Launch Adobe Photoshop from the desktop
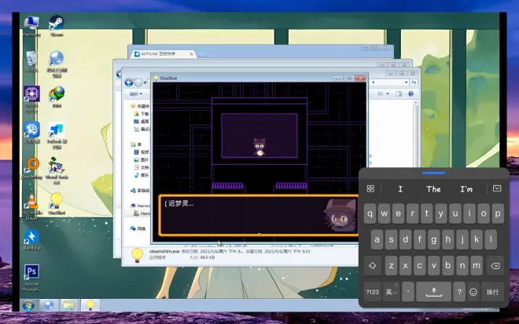 [31, 278]
